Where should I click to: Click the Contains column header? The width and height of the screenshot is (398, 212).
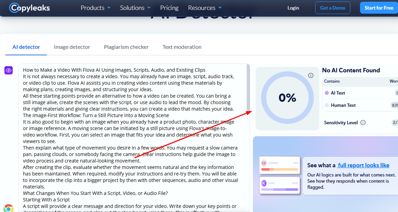point(332,81)
